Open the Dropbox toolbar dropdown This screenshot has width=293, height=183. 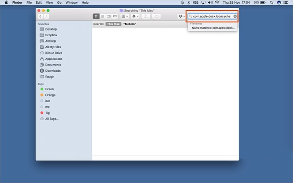coord(182,16)
